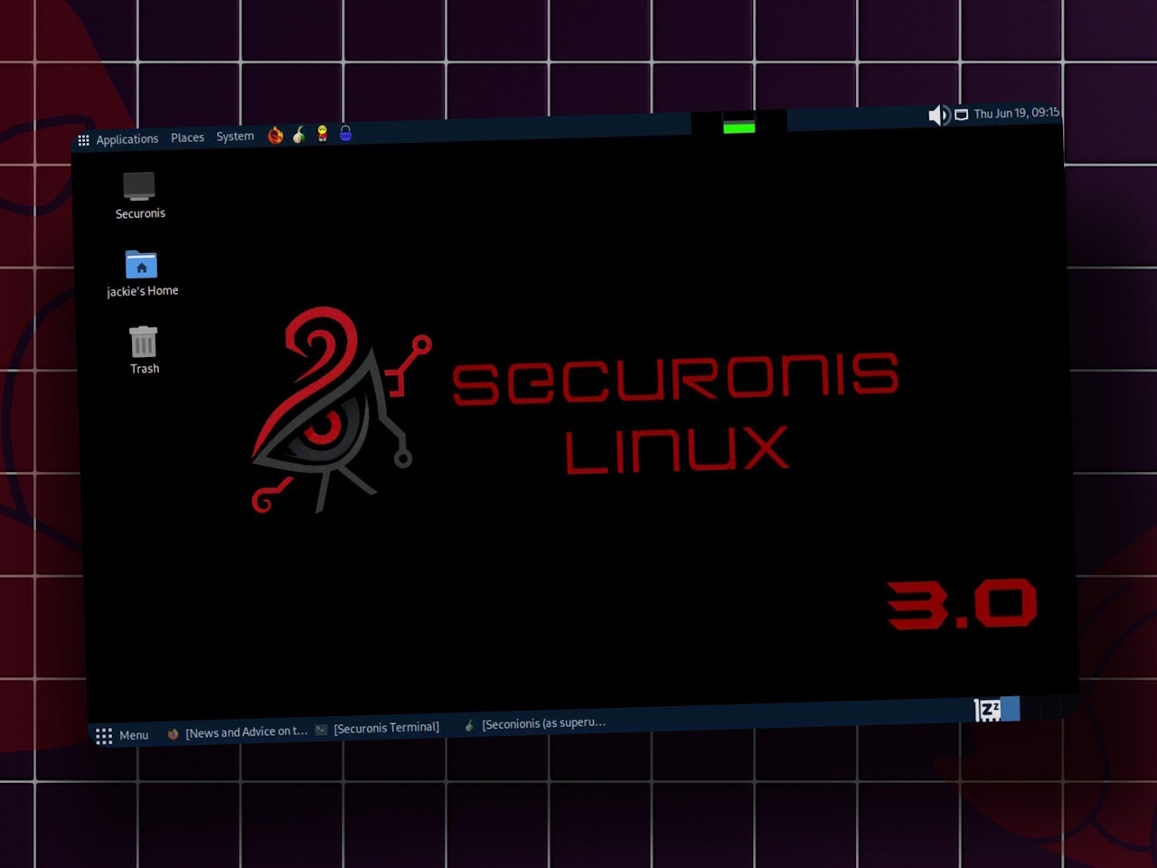The height and width of the screenshot is (868, 1157).
Task: Open the Applications menu
Action: (x=127, y=138)
